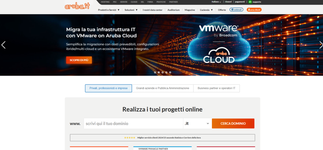Switch to Grandi aziende e Pubblica Amministrazione tab
The height and width of the screenshot is (150, 323).
point(162,88)
